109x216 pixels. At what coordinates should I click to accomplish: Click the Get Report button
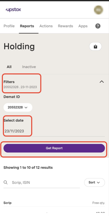[54, 148]
